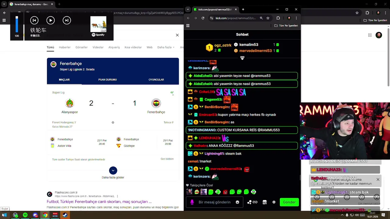The width and height of the screenshot is (390, 219).
Task: Open the Windows Start button
Action: coord(4,215)
